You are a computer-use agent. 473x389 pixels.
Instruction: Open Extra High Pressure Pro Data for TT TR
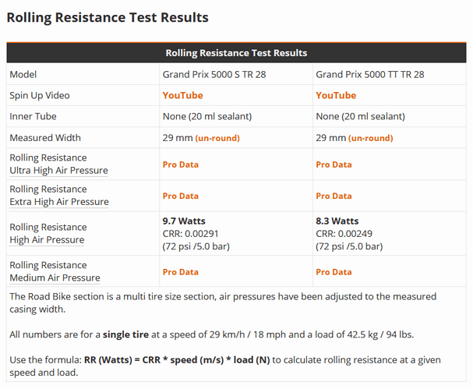(334, 196)
